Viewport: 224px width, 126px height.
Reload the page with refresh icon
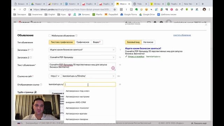25,9
